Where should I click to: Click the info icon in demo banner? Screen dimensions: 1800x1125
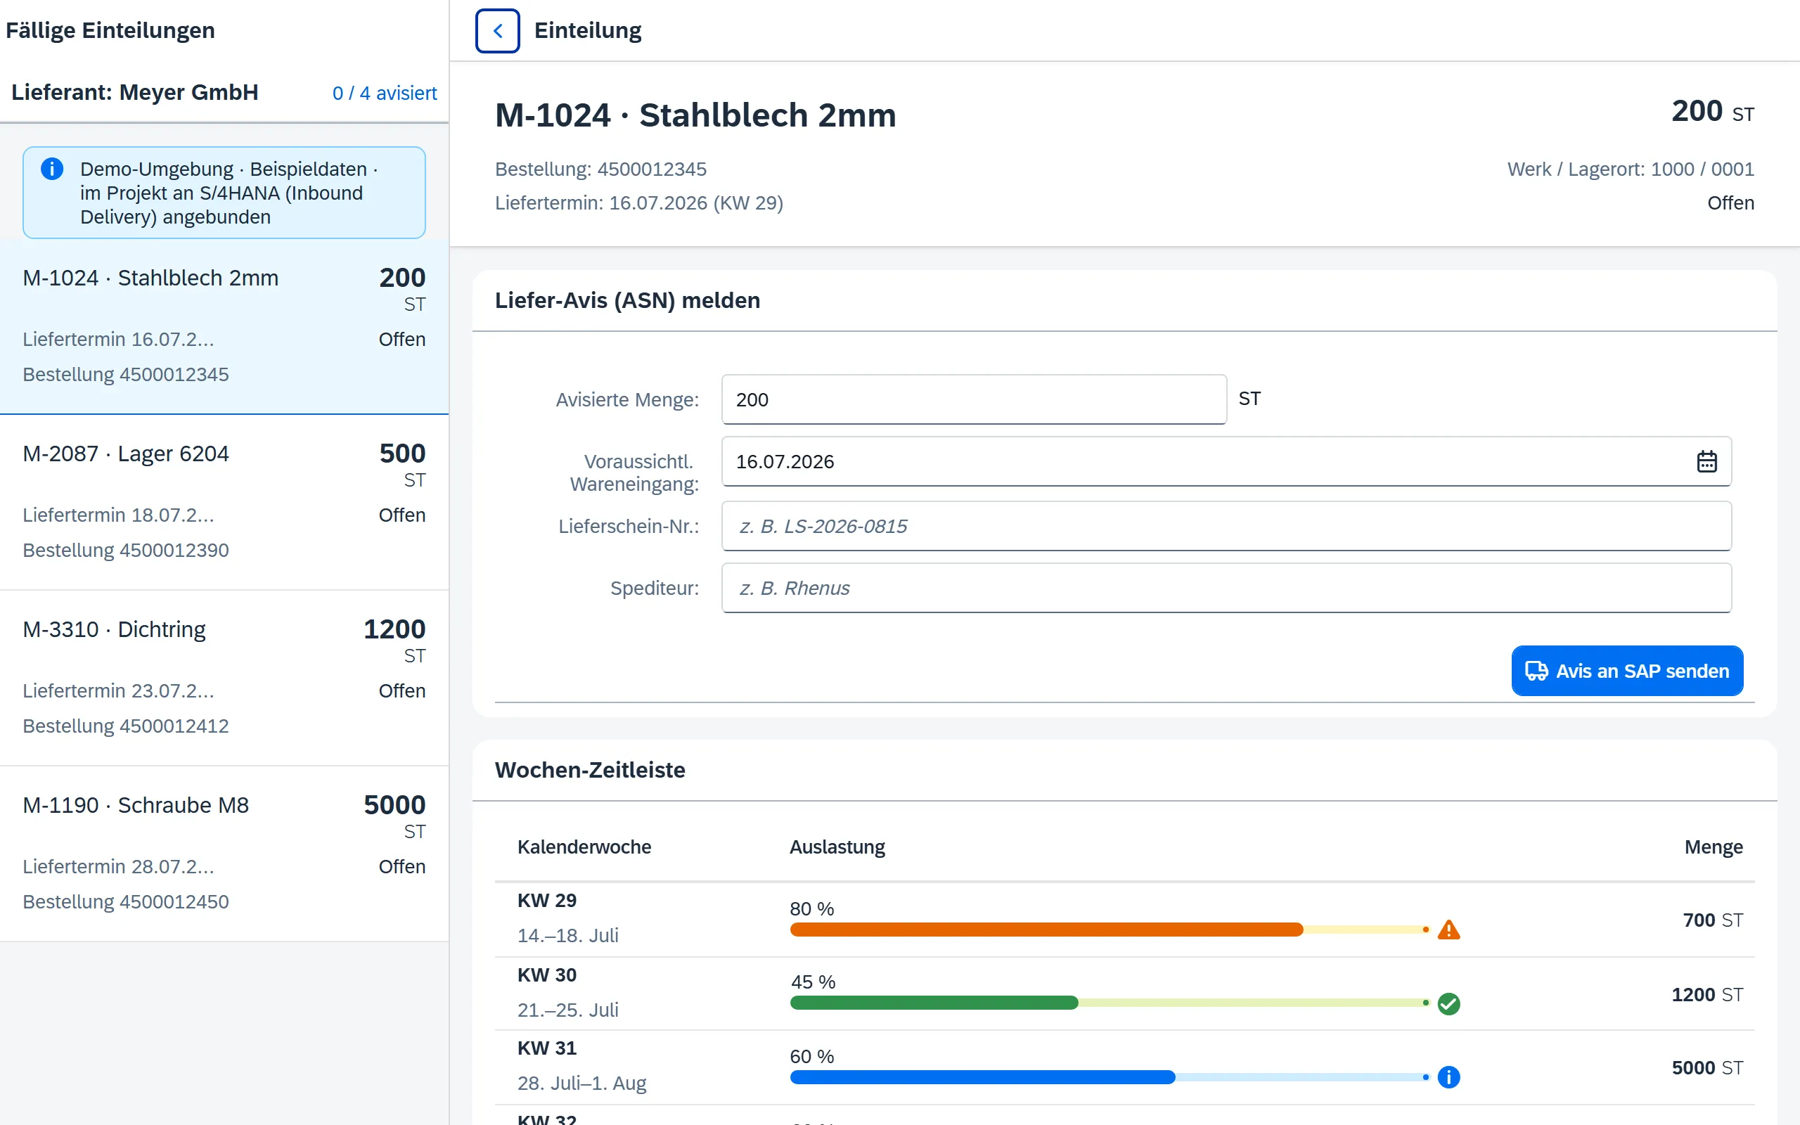pyautogui.click(x=51, y=169)
